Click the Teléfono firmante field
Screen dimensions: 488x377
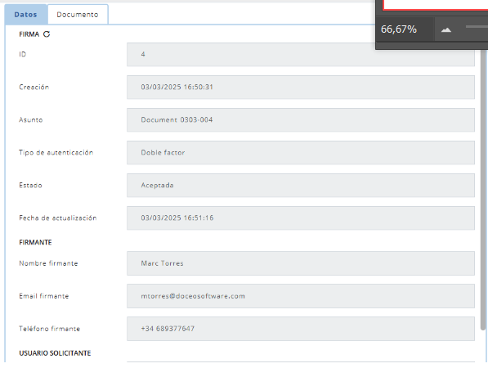click(x=300, y=329)
